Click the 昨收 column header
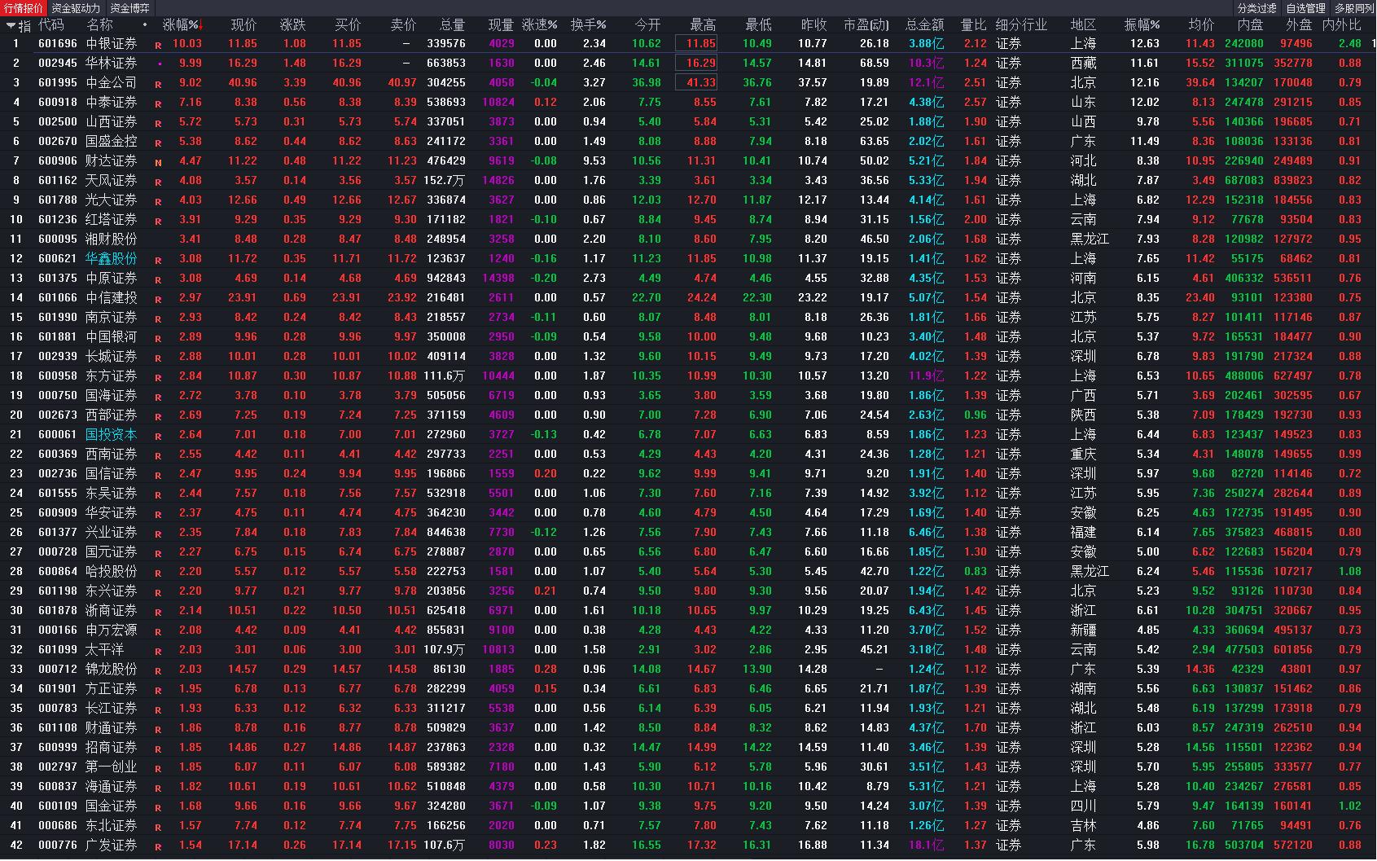 tap(813, 25)
